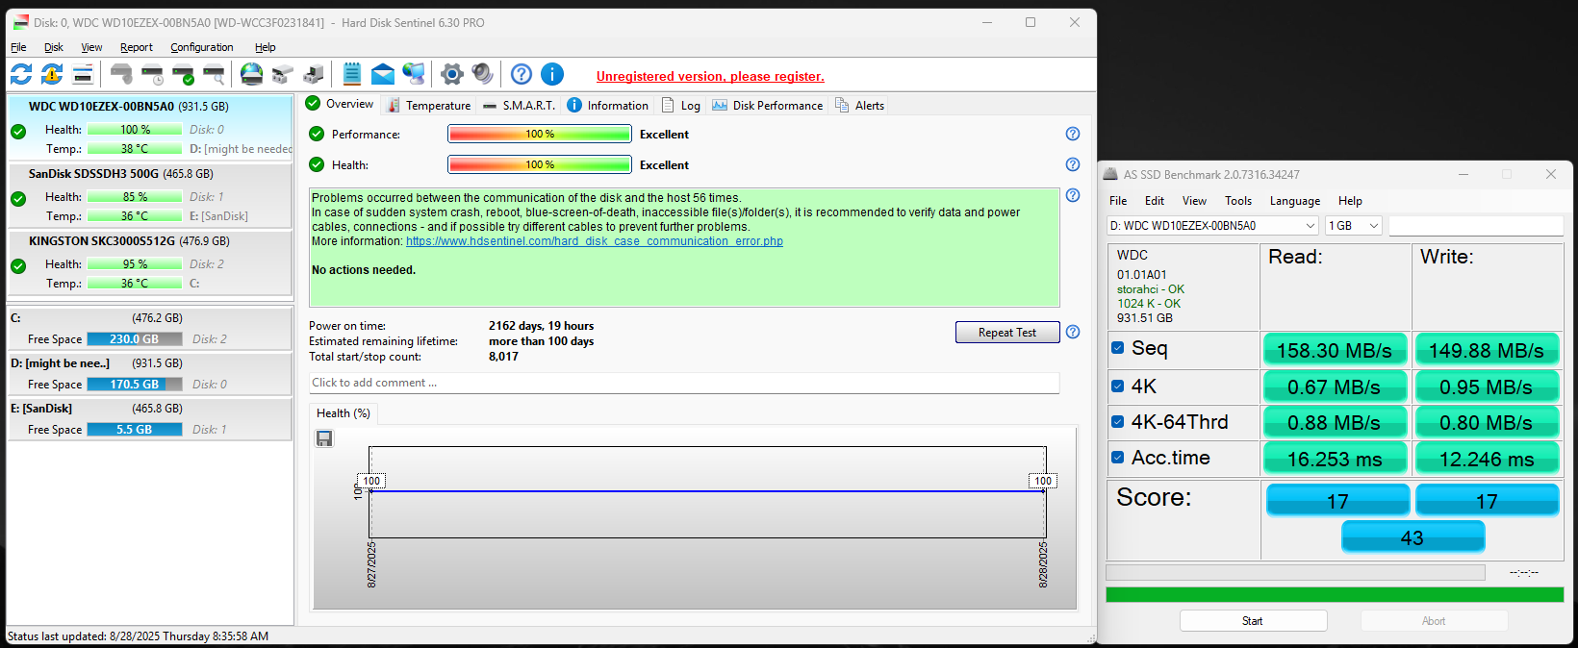1578x648 pixels.
Task: Click the total score 43 box
Action: click(1413, 537)
